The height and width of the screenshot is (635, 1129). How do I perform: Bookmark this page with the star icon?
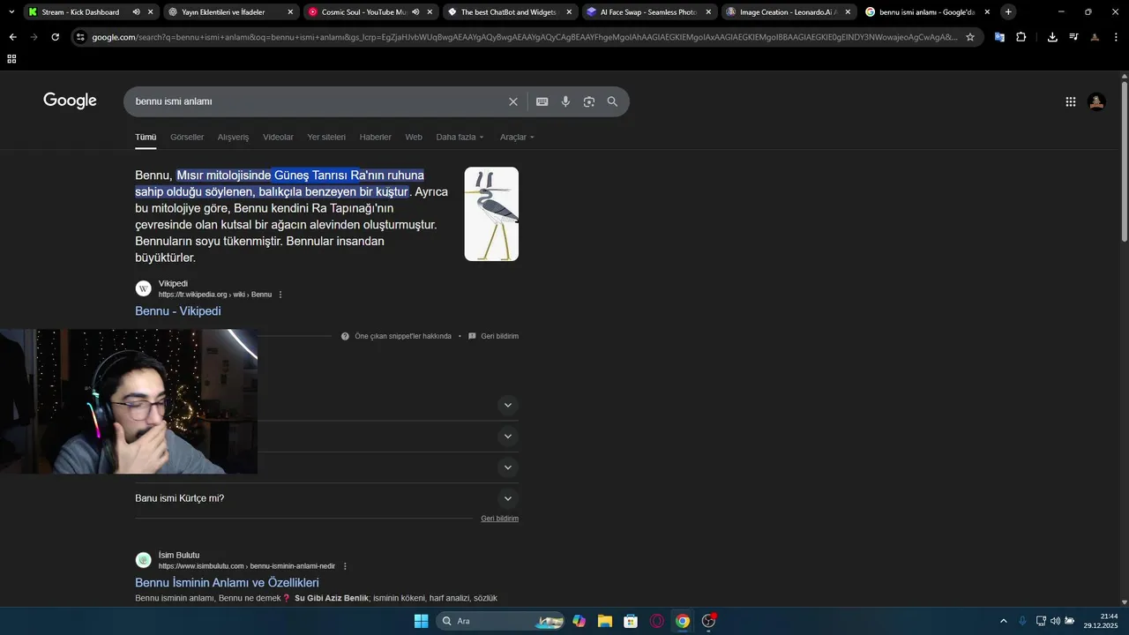pos(970,37)
